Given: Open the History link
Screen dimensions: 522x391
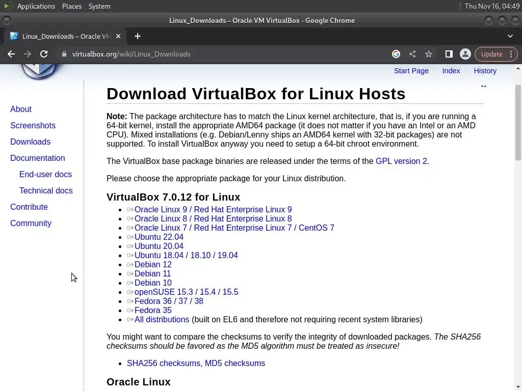Looking at the screenshot, I should coord(485,71).
